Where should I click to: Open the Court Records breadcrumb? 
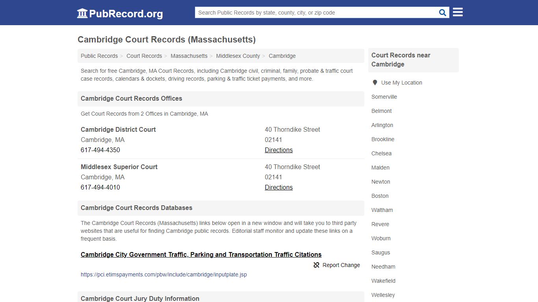pyautogui.click(x=144, y=56)
